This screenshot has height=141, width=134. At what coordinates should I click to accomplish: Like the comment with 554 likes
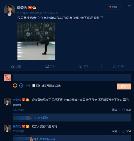pyautogui.click(x=123, y=131)
